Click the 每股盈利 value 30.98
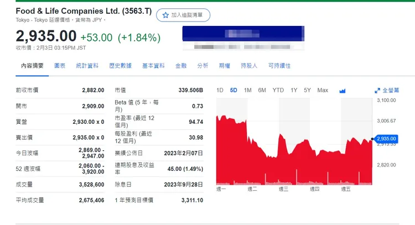The width and height of the screenshot is (415, 225). click(196, 138)
